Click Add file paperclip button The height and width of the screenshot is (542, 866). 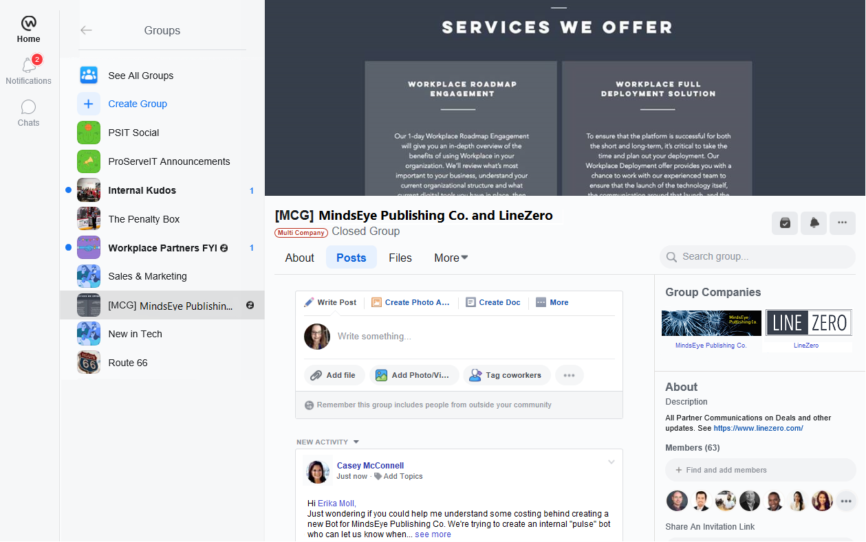(333, 375)
